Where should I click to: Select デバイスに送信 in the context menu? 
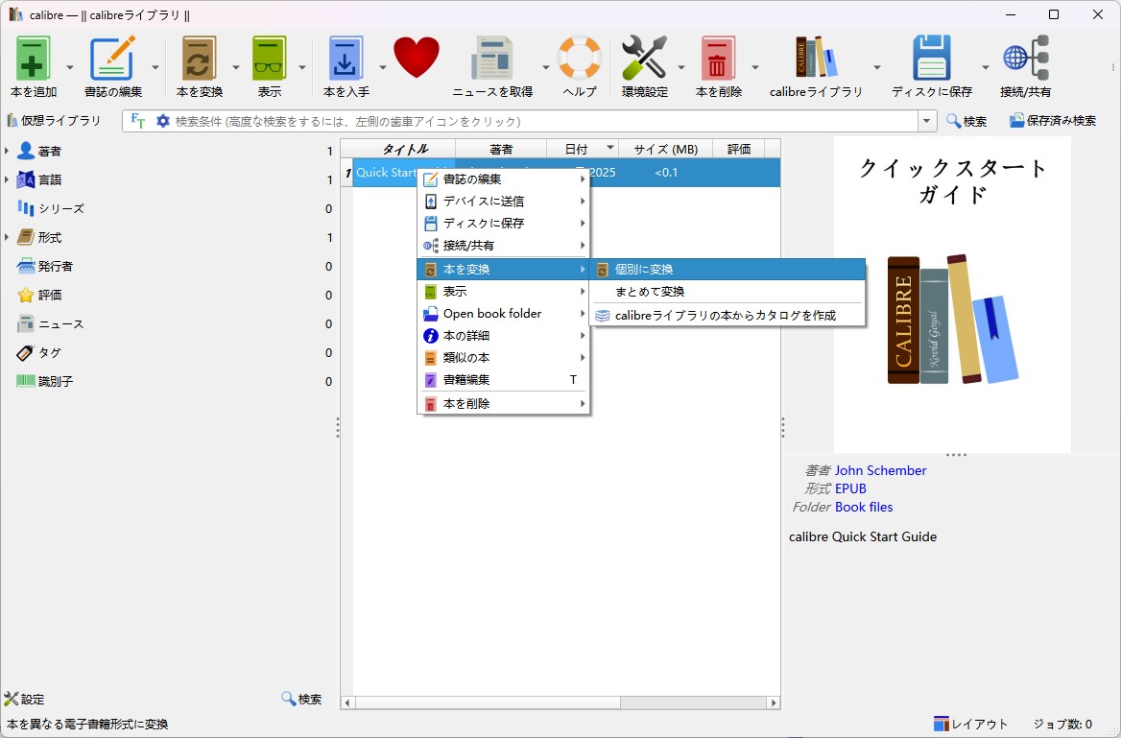point(503,202)
